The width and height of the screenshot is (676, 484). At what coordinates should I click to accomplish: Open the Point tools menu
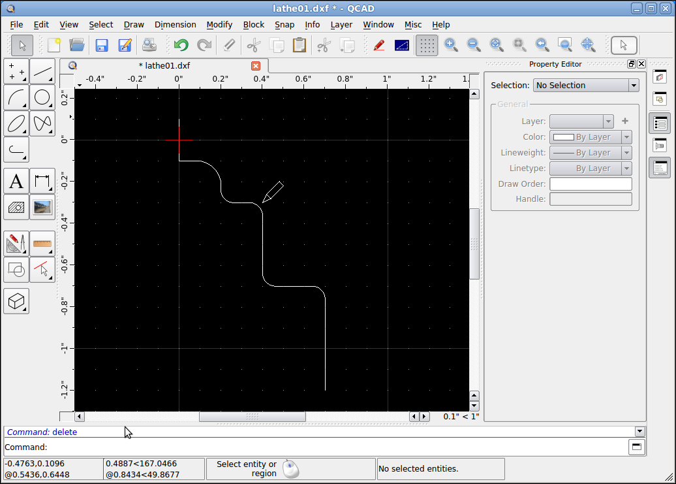(16, 71)
